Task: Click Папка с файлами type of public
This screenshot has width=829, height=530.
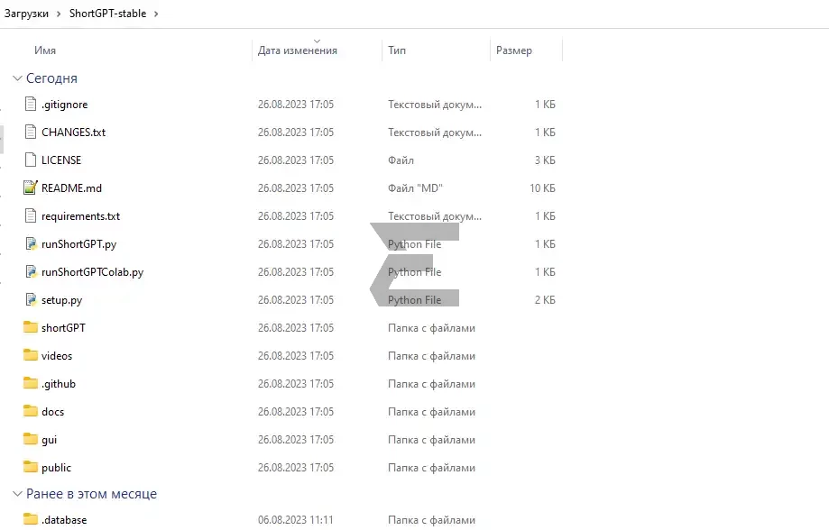Action: tap(431, 468)
